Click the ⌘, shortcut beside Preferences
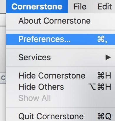This screenshot has width=115, height=121. tap(102, 39)
